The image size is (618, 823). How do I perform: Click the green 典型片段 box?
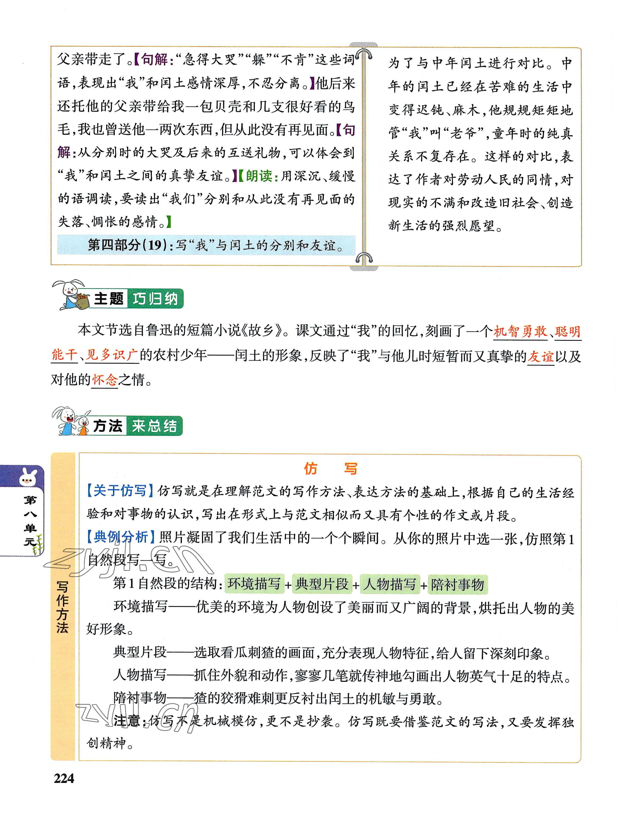tap(322, 584)
